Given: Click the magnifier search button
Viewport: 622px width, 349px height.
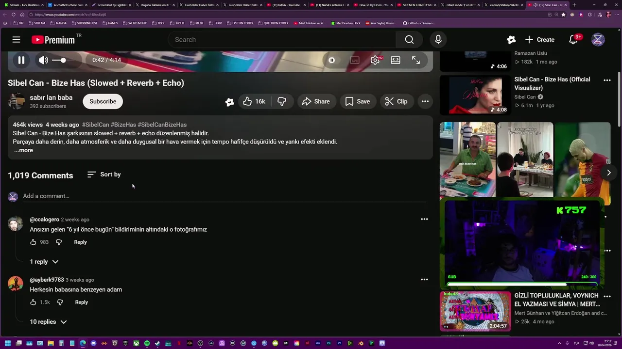Looking at the screenshot, I should (409, 40).
